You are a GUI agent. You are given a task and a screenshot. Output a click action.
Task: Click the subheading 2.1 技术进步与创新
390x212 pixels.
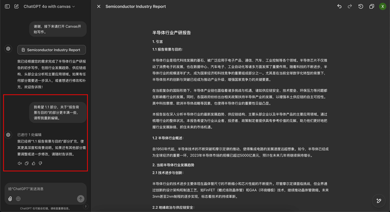[x=168, y=173]
